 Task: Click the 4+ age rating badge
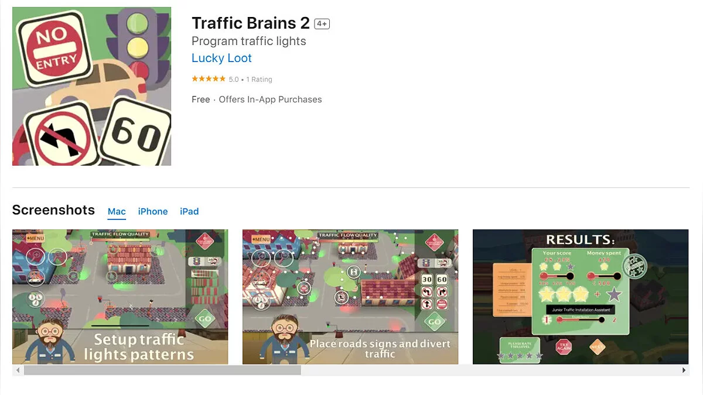(322, 24)
